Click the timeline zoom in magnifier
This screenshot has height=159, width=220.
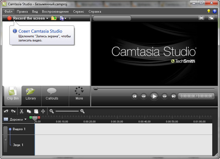click(82, 111)
